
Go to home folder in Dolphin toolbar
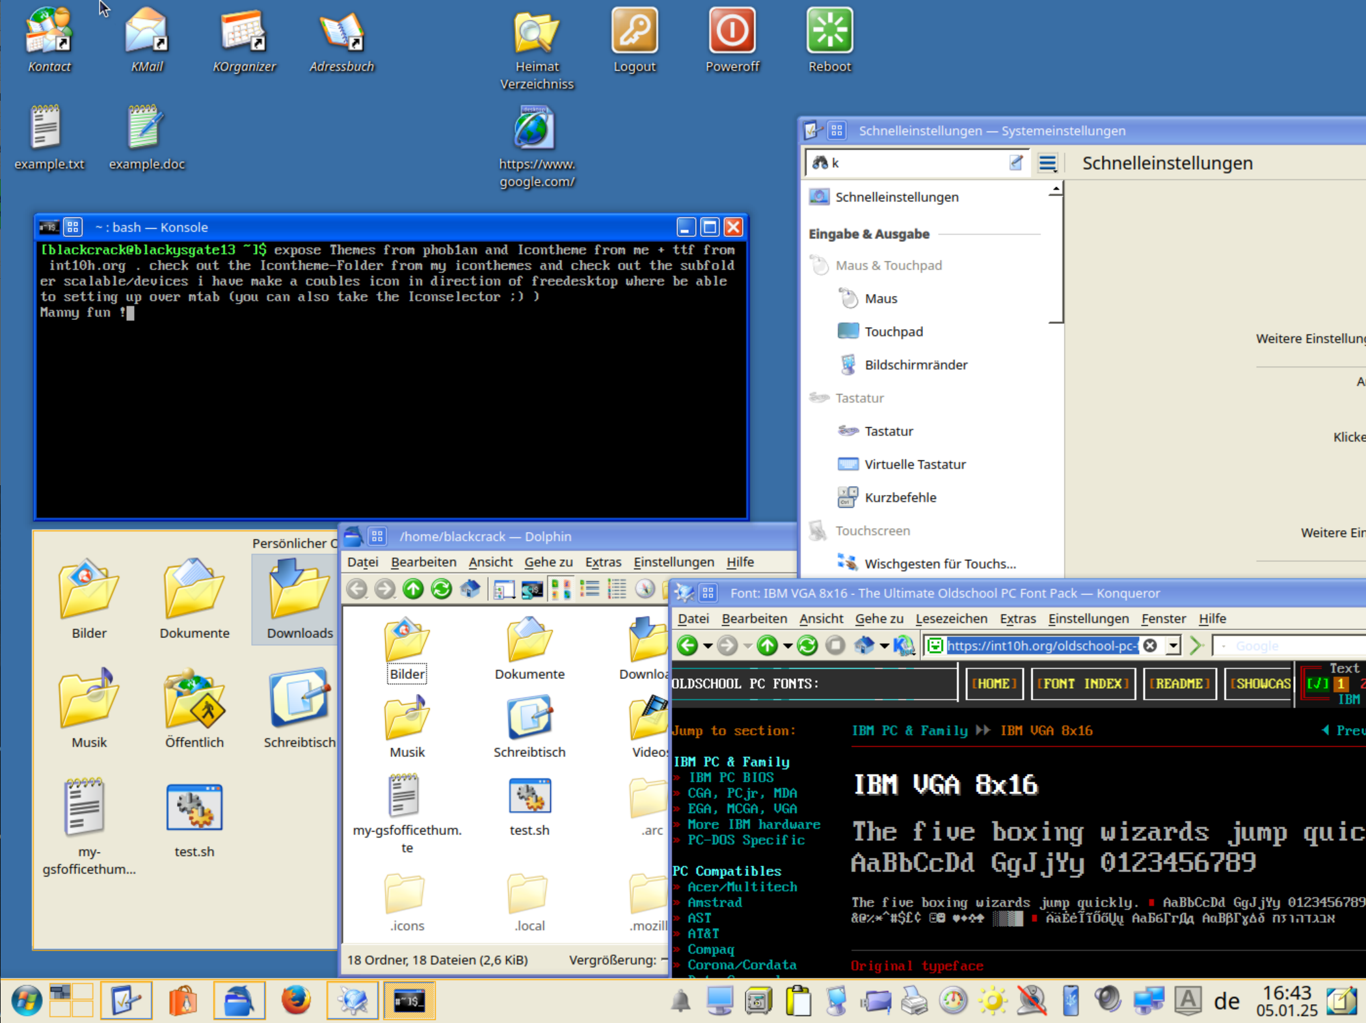click(x=470, y=589)
